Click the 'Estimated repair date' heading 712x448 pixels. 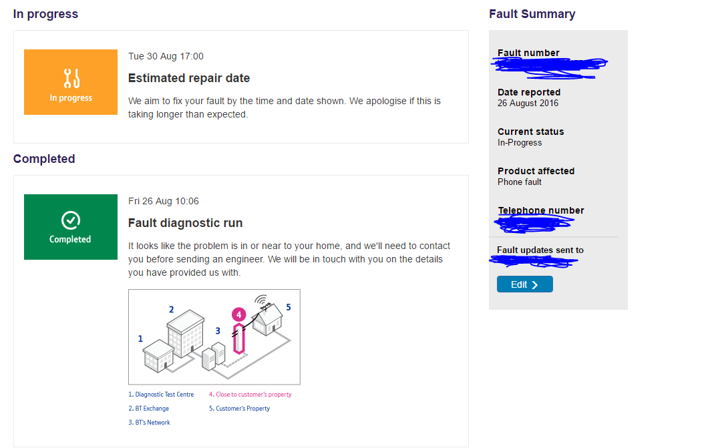pos(189,78)
